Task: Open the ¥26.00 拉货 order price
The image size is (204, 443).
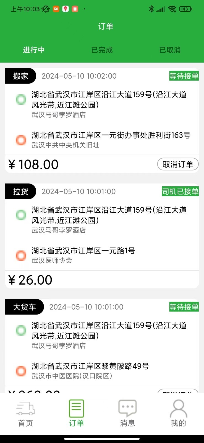Action: point(30,280)
